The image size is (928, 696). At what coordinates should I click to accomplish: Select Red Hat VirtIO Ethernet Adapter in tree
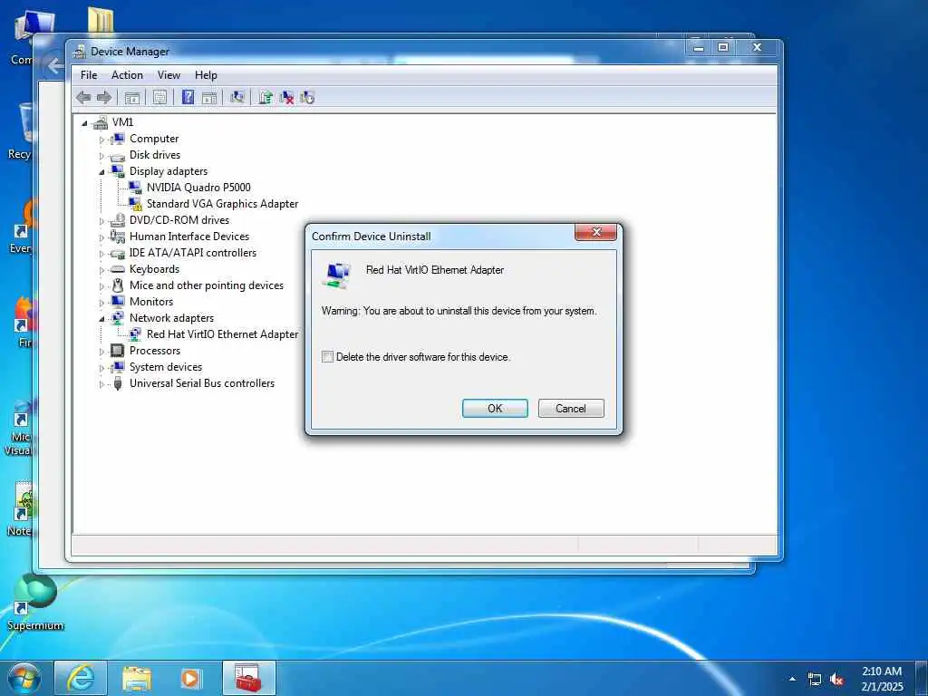pos(222,333)
